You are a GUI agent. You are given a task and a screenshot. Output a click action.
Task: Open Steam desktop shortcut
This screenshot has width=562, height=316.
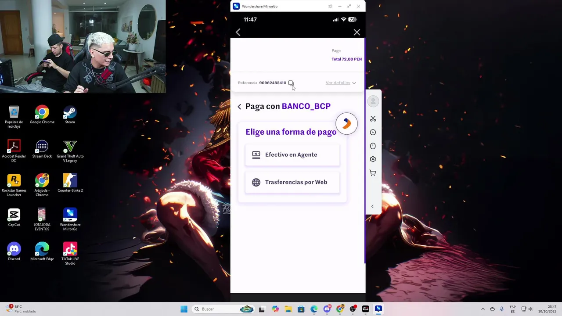coord(70,115)
